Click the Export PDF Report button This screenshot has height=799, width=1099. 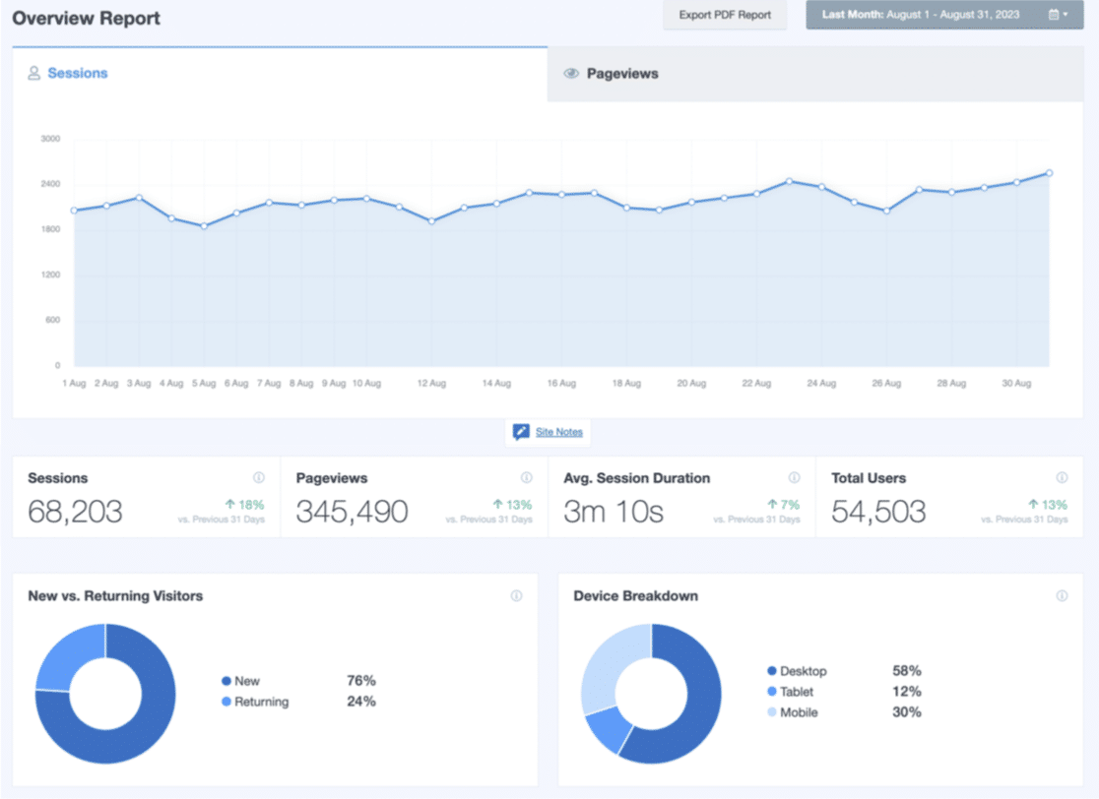725,16
